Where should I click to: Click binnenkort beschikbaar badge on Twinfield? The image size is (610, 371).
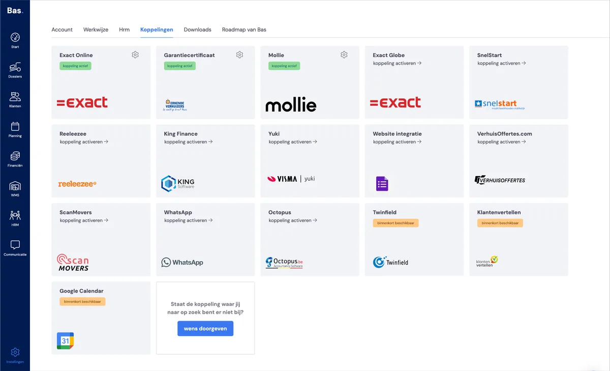point(395,223)
